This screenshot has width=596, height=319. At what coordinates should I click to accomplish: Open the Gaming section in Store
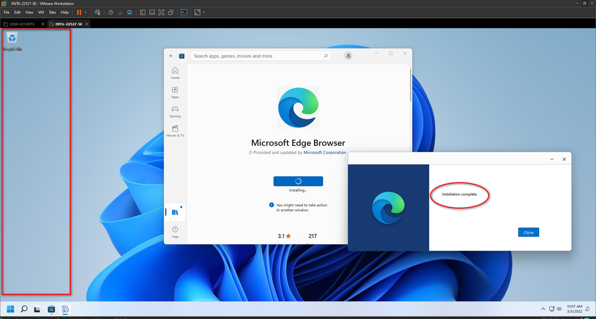click(x=175, y=111)
